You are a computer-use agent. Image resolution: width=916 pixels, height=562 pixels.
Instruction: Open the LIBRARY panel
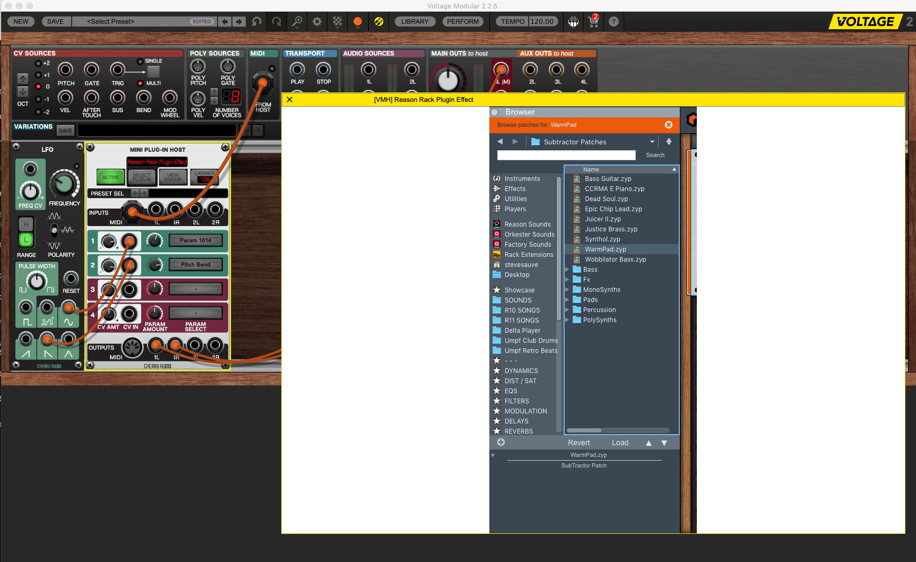414,22
